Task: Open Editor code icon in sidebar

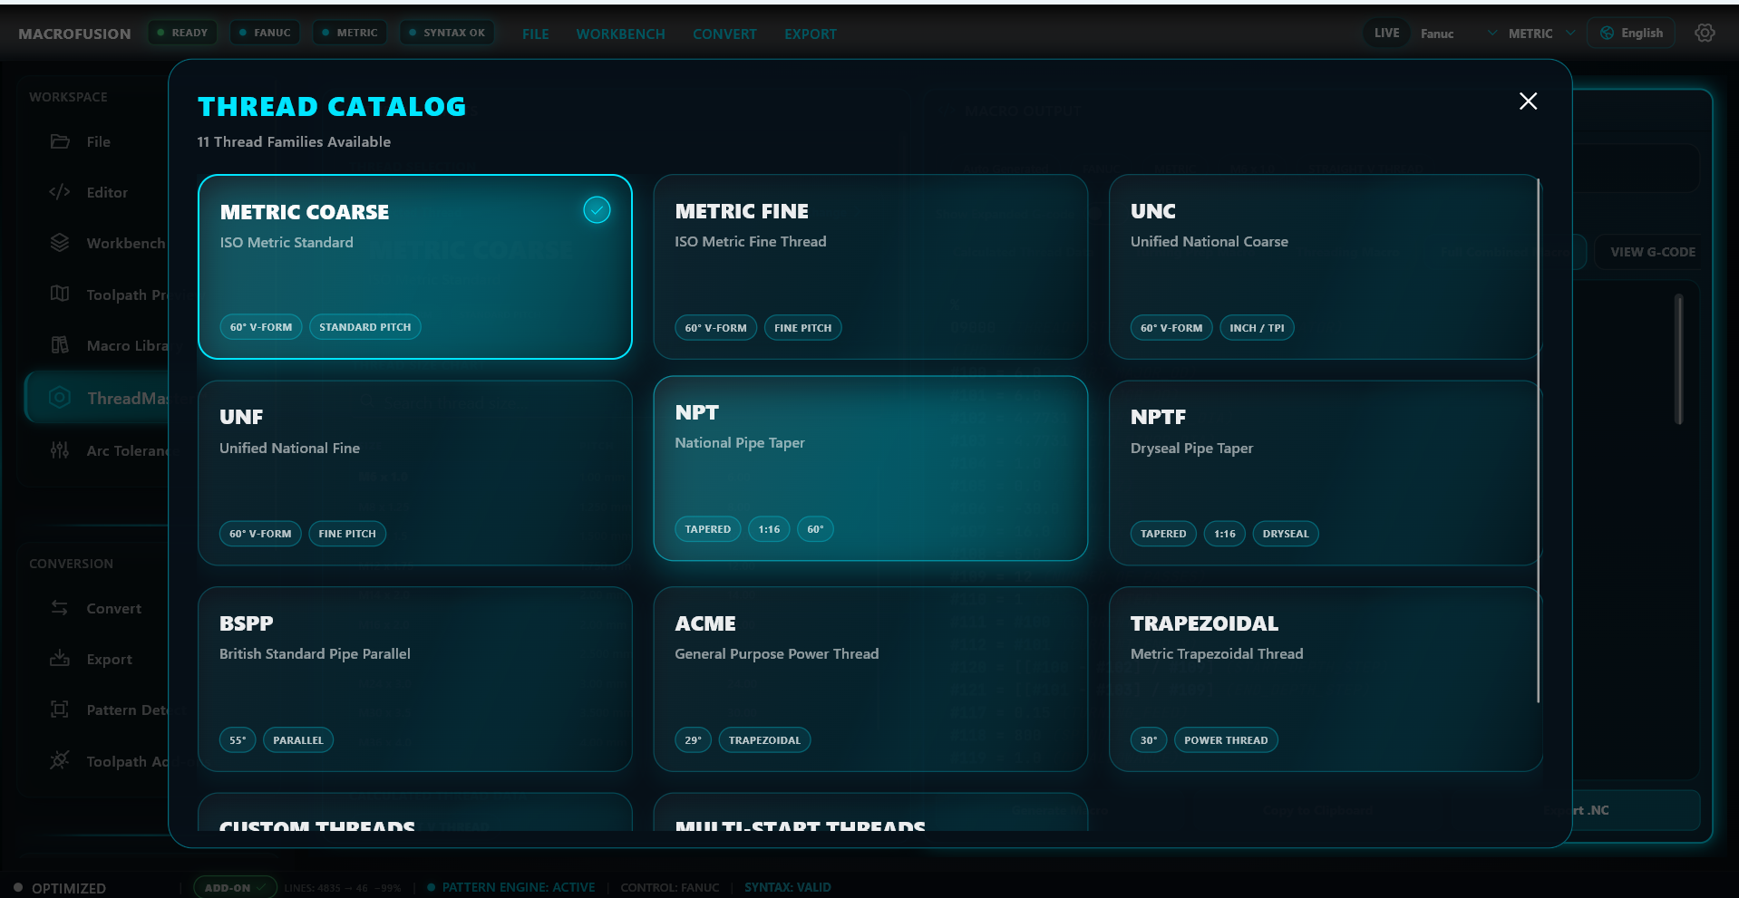Action: pyautogui.click(x=60, y=192)
